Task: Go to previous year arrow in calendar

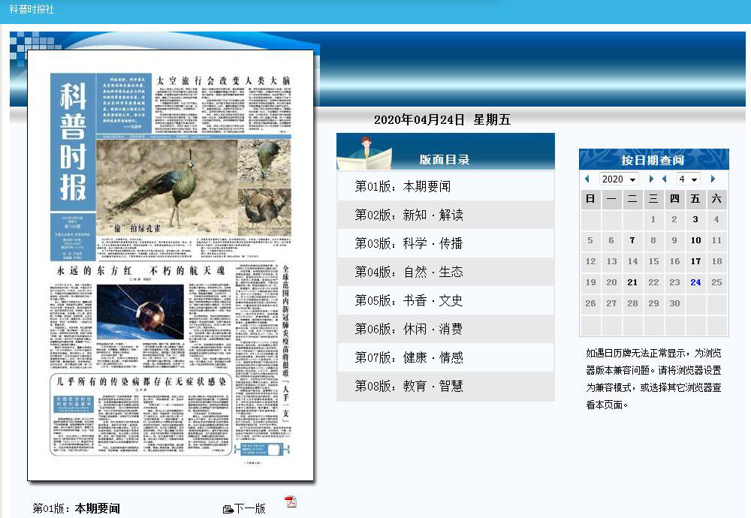Action: point(587,179)
